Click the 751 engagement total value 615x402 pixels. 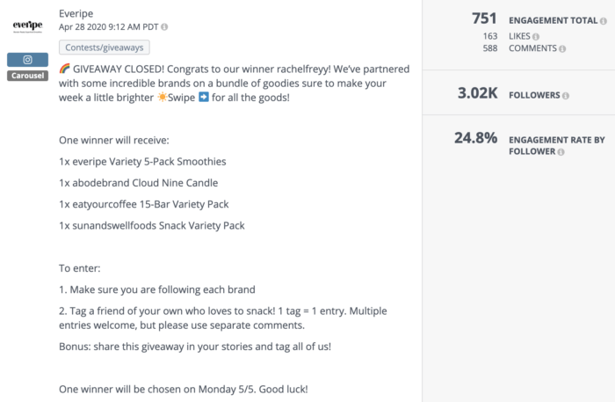484,18
